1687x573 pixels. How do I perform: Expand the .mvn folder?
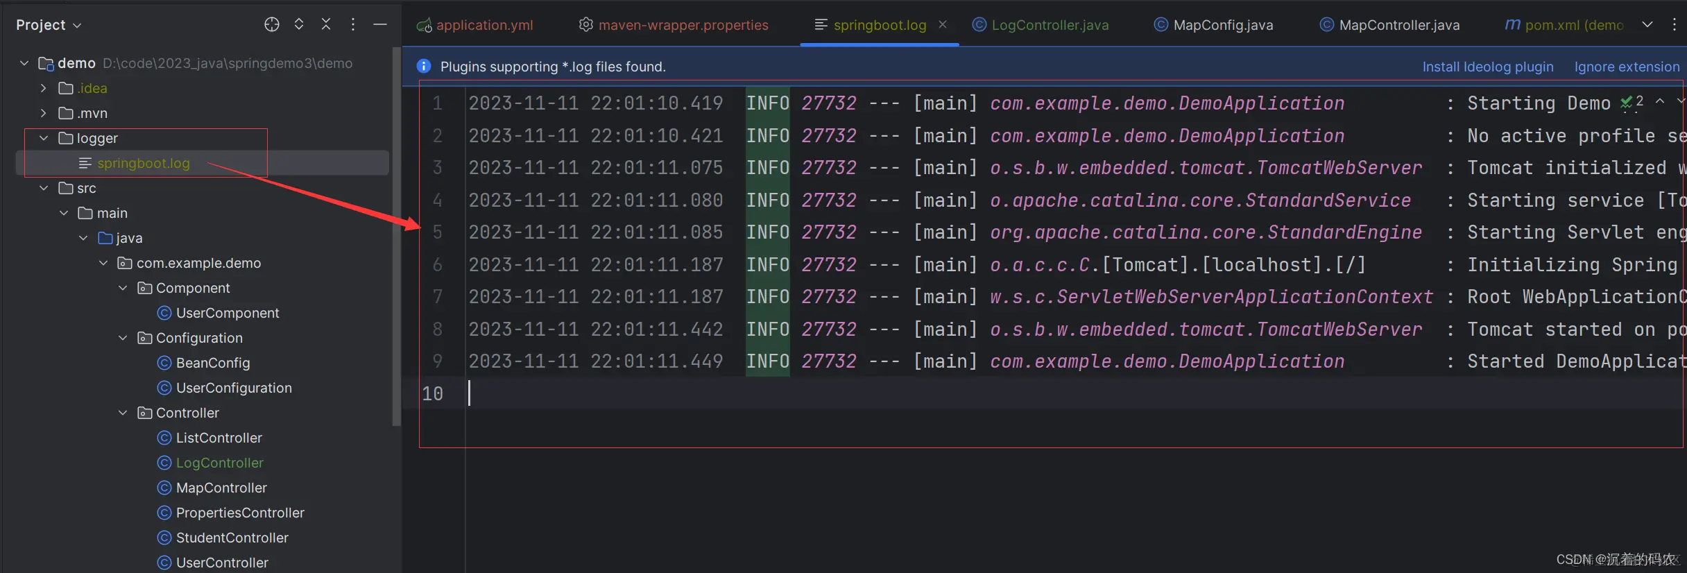44,113
